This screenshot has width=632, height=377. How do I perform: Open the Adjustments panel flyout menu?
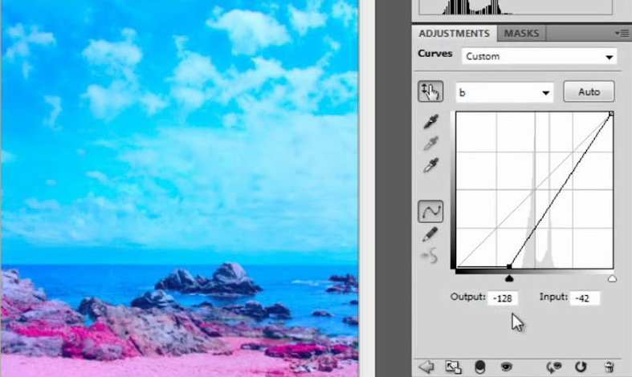click(x=622, y=34)
